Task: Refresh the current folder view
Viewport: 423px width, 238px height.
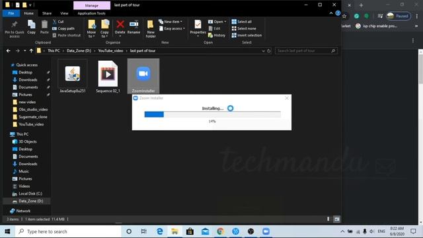Action: point(269,51)
